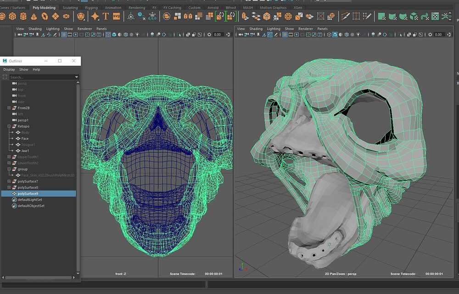
Task: Create a polygon cylinder from the shelf
Action: click(x=23, y=16)
